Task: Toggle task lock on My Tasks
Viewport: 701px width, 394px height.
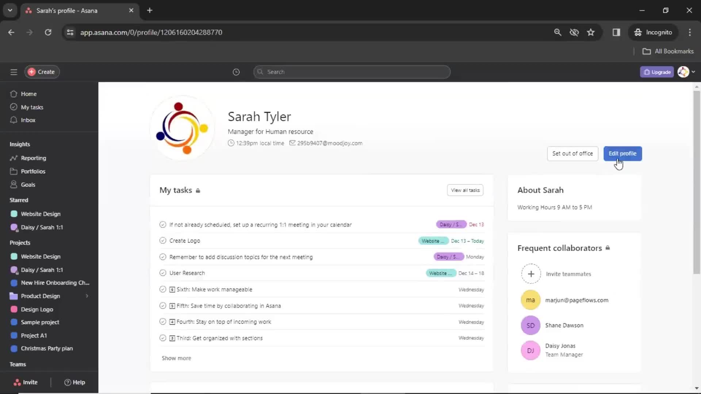Action: [x=198, y=190]
